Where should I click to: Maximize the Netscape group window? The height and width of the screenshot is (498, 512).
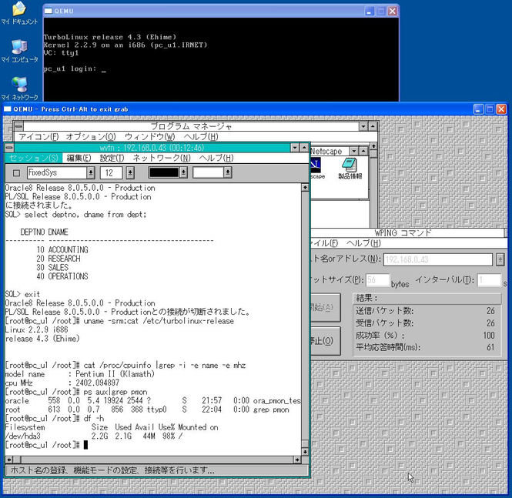click(x=363, y=151)
